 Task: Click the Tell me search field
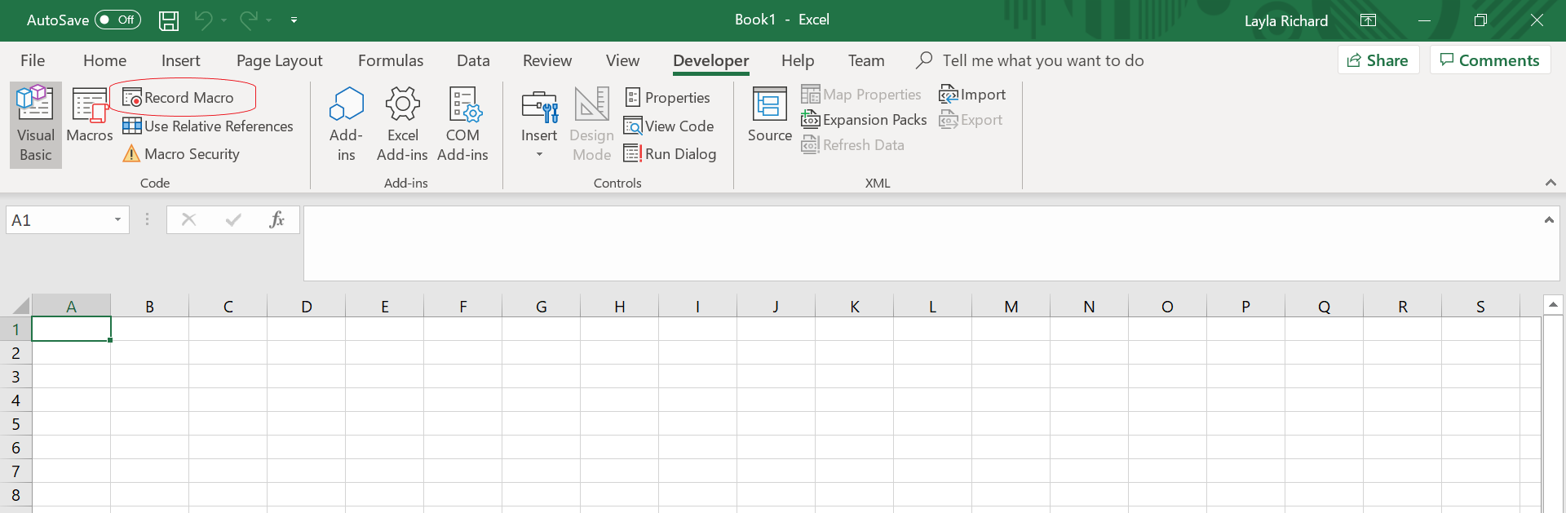[1042, 60]
